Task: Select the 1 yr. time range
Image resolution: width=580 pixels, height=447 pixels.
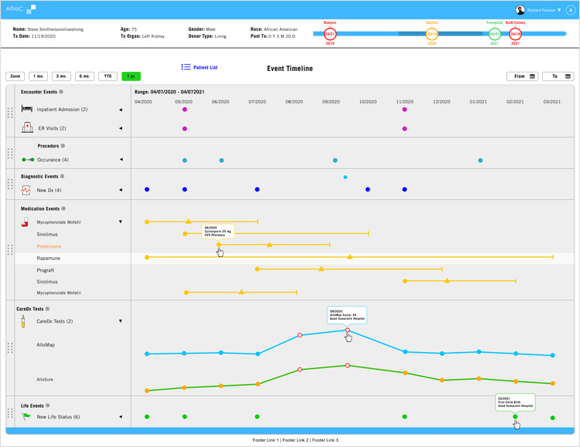Action: point(131,76)
